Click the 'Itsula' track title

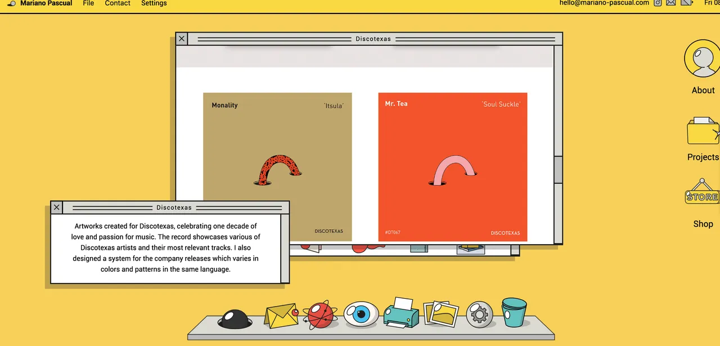click(334, 106)
